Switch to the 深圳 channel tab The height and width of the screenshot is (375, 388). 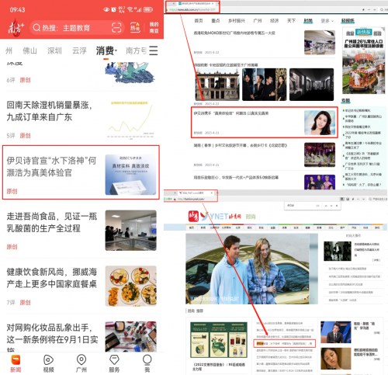54,50
